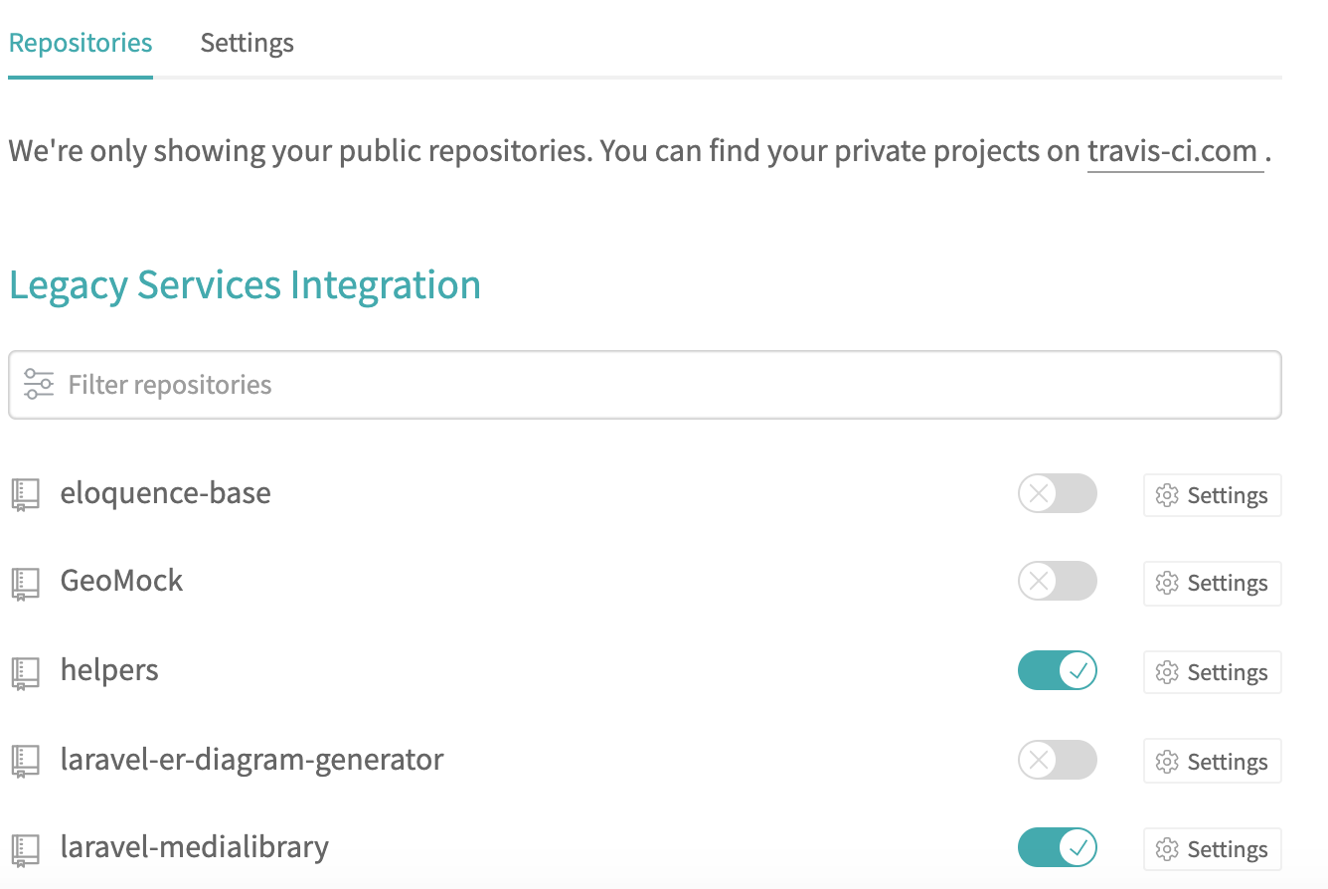1328x889 pixels.
Task: Switch to the Settings tab
Action: coord(247,43)
